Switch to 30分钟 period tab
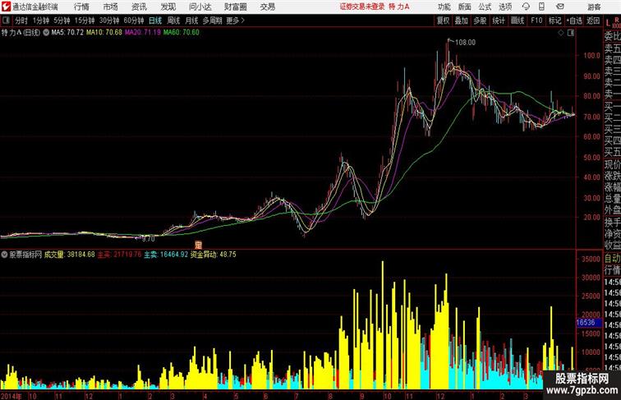 point(109,21)
